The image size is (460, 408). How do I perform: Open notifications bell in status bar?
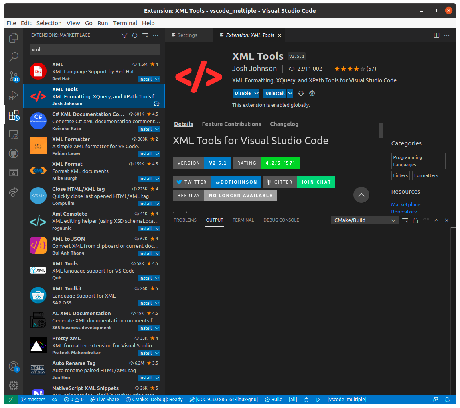(x=448, y=400)
